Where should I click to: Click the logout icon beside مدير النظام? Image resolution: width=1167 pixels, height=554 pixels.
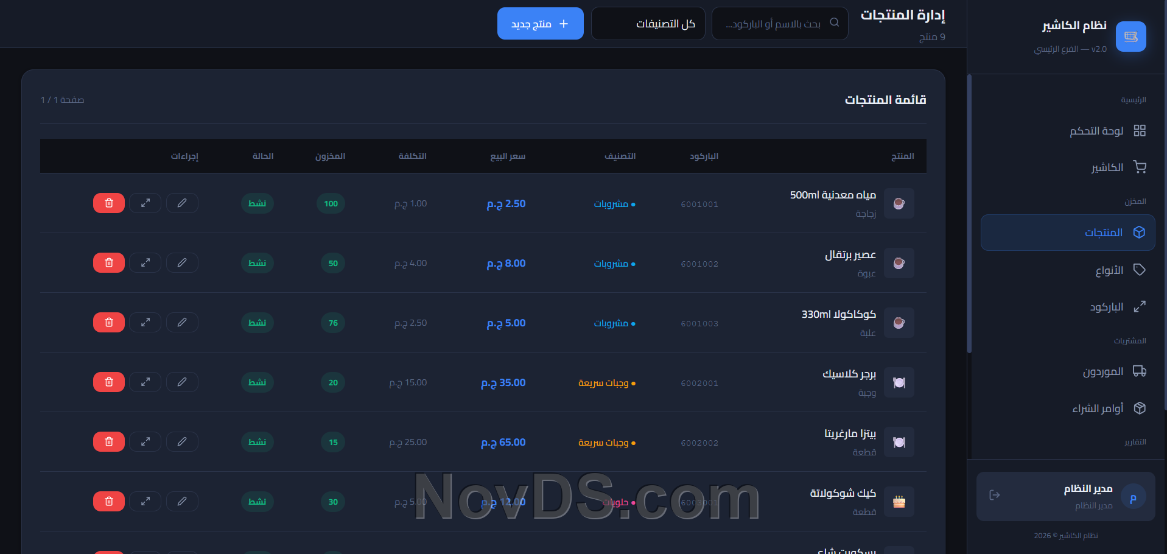[995, 495]
